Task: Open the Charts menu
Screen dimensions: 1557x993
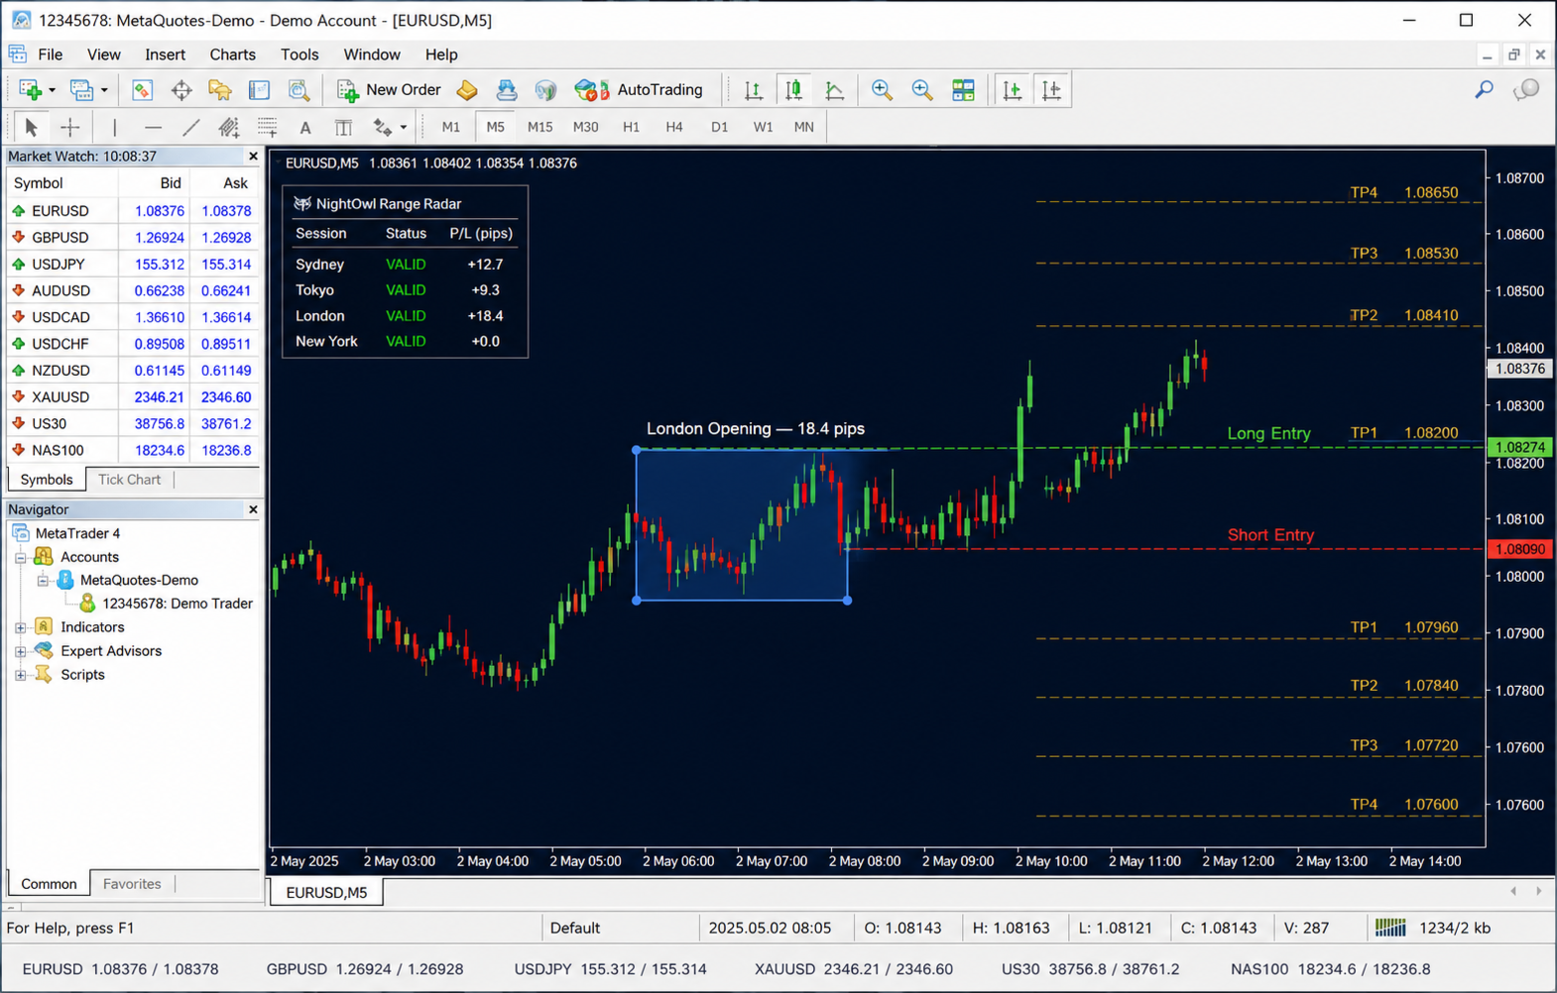Action: pyautogui.click(x=232, y=55)
